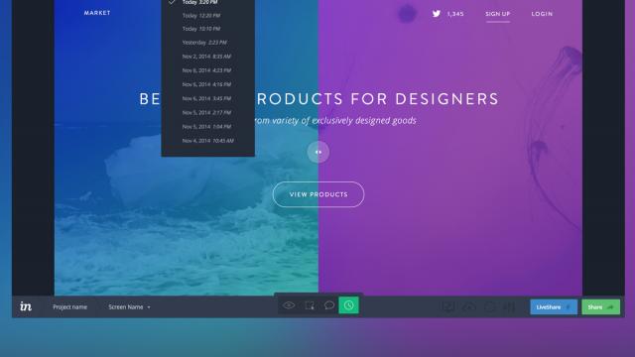This screenshot has width=635, height=357.
Task: Click the InVision logo icon
Action: (26, 306)
